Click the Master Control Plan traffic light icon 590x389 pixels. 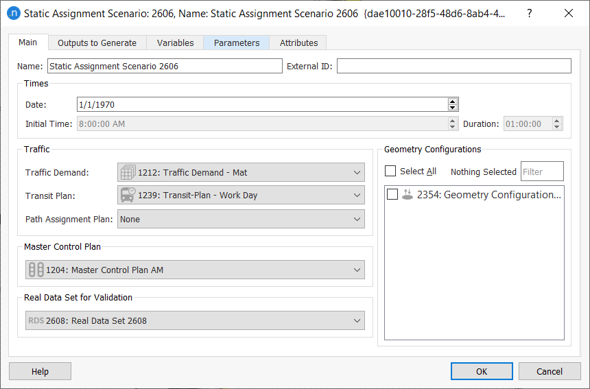pyautogui.click(x=36, y=270)
